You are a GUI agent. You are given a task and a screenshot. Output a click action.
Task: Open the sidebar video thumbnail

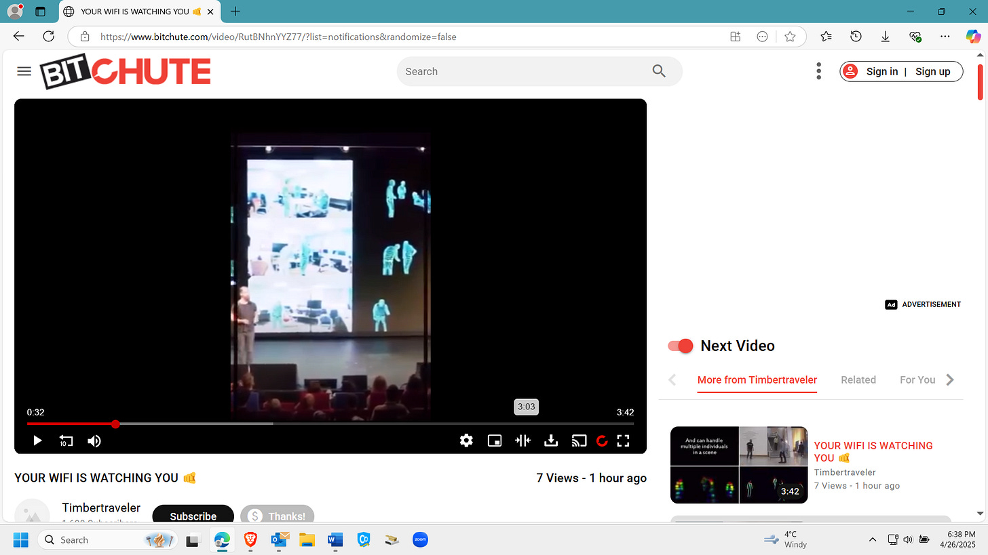coord(739,465)
